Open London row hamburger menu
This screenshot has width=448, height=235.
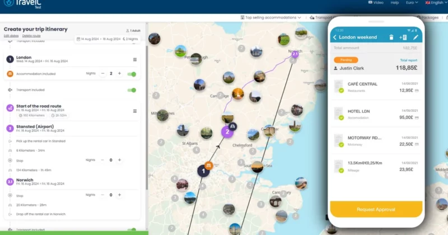pyautogui.click(x=135, y=60)
